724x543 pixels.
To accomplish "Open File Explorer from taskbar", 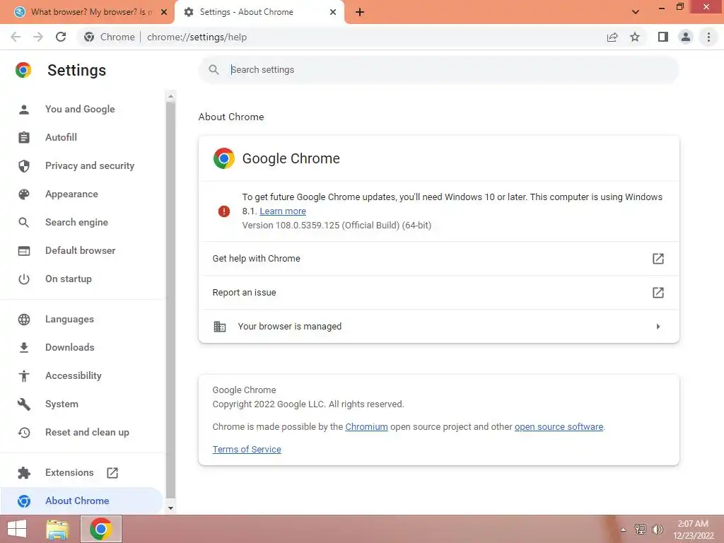I will pos(57,530).
